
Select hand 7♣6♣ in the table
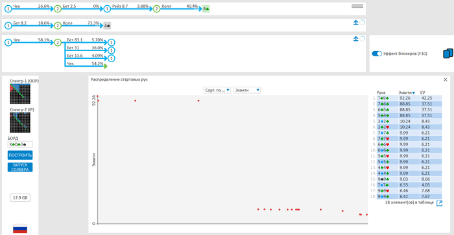click(x=409, y=104)
